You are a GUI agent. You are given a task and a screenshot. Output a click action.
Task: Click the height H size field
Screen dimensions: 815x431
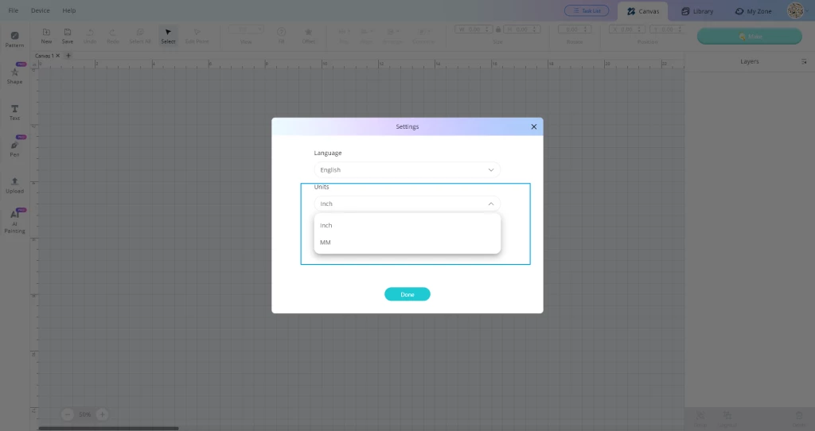522,29
